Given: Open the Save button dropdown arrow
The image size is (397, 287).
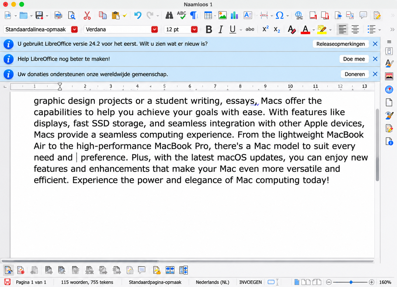Looking at the screenshot, I should pos(47,16).
